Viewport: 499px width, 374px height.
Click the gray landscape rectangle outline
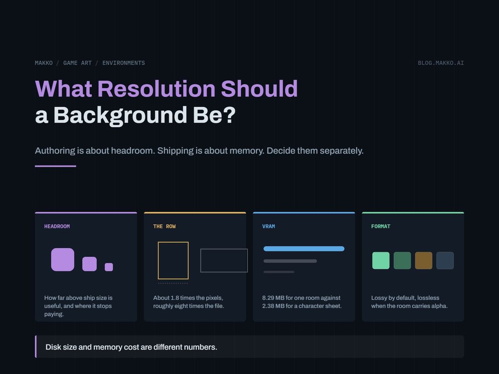click(224, 261)
